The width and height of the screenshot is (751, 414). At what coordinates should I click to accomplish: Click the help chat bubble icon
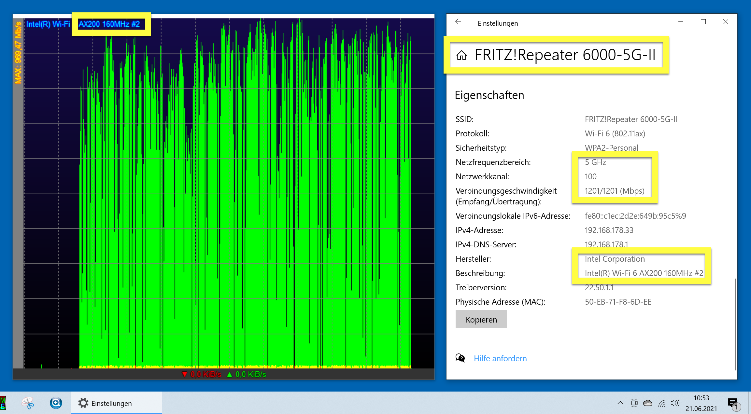click(460, 358)
